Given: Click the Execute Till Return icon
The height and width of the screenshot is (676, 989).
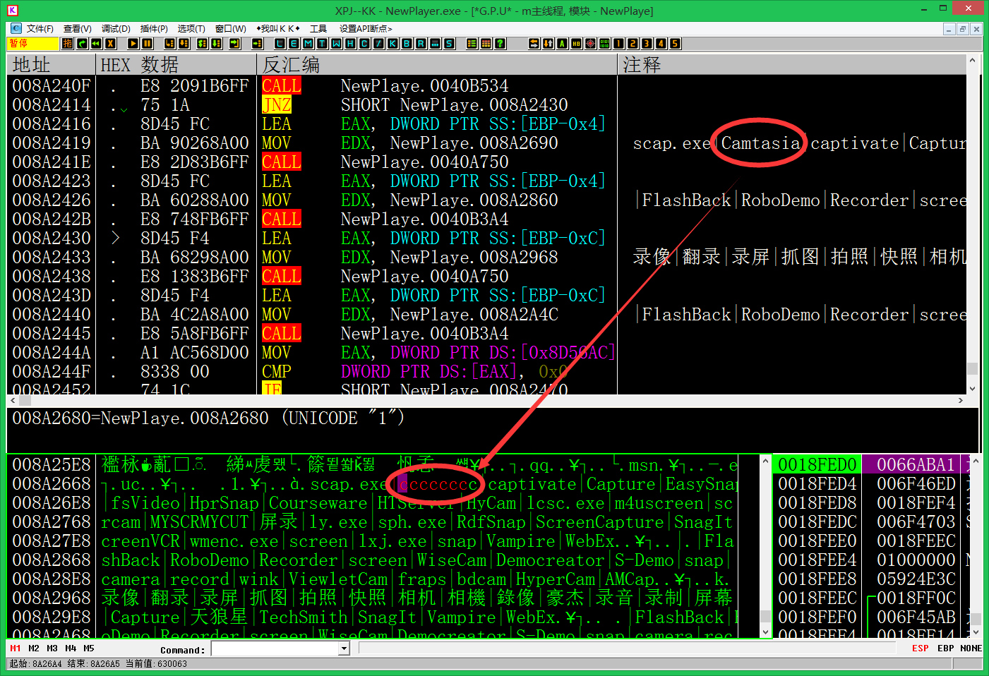Looking at the screenshot, I should point(235,44).
